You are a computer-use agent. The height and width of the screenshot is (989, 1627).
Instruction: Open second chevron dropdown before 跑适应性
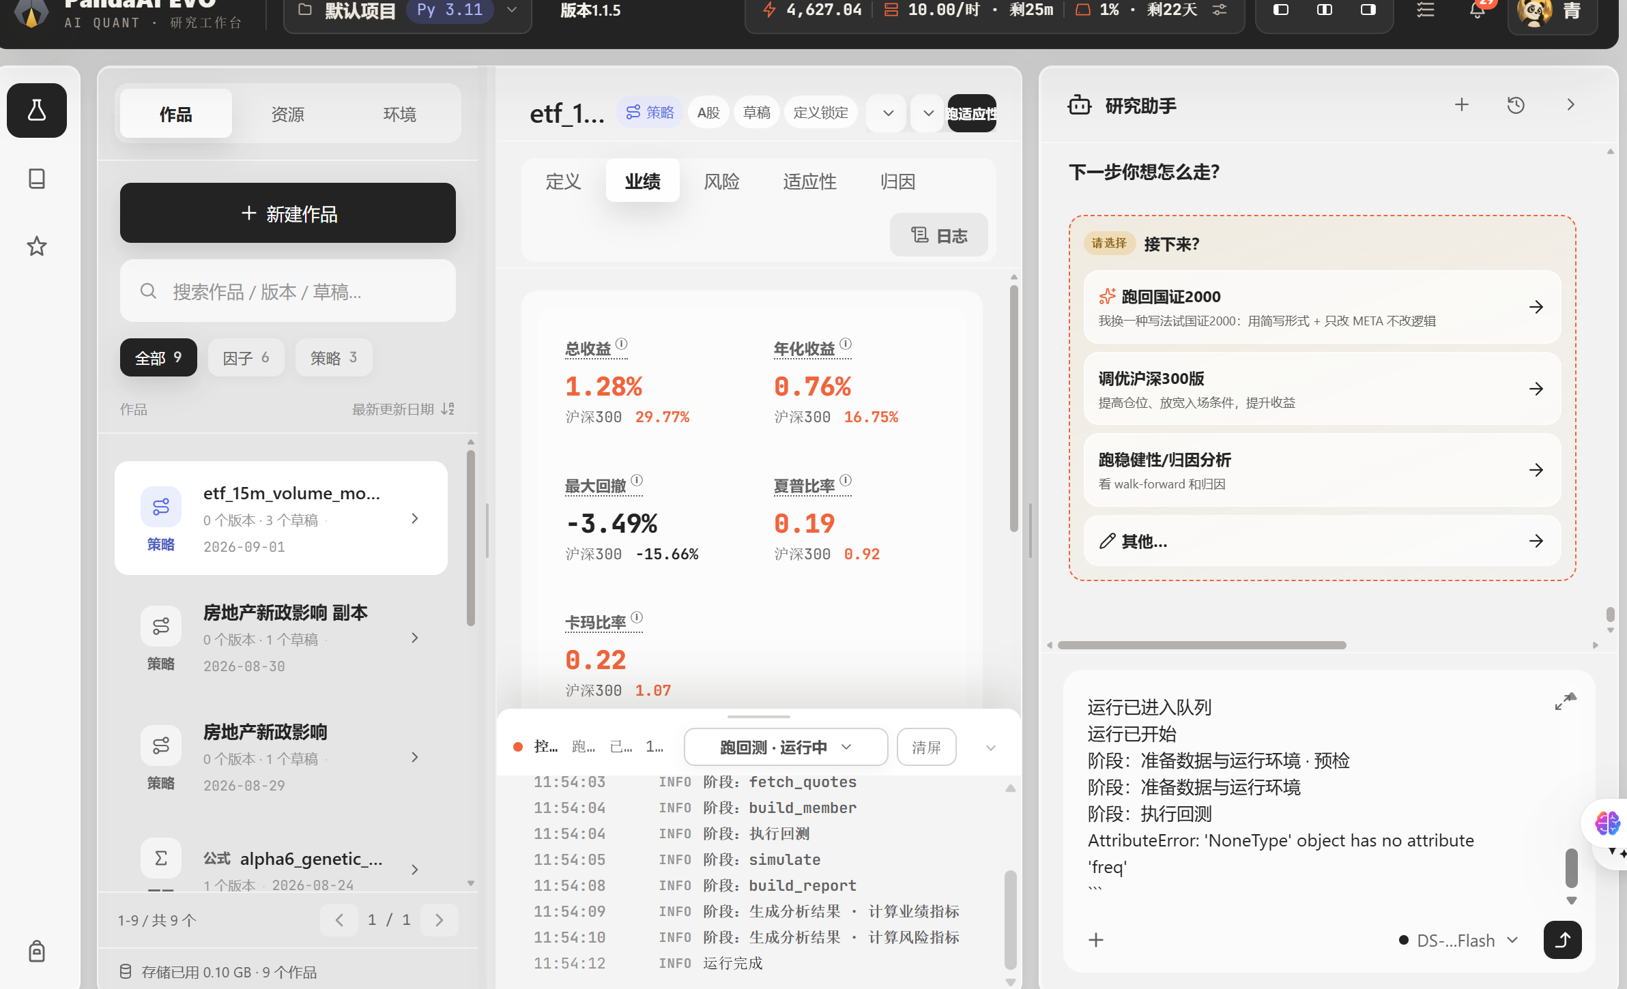928,113
